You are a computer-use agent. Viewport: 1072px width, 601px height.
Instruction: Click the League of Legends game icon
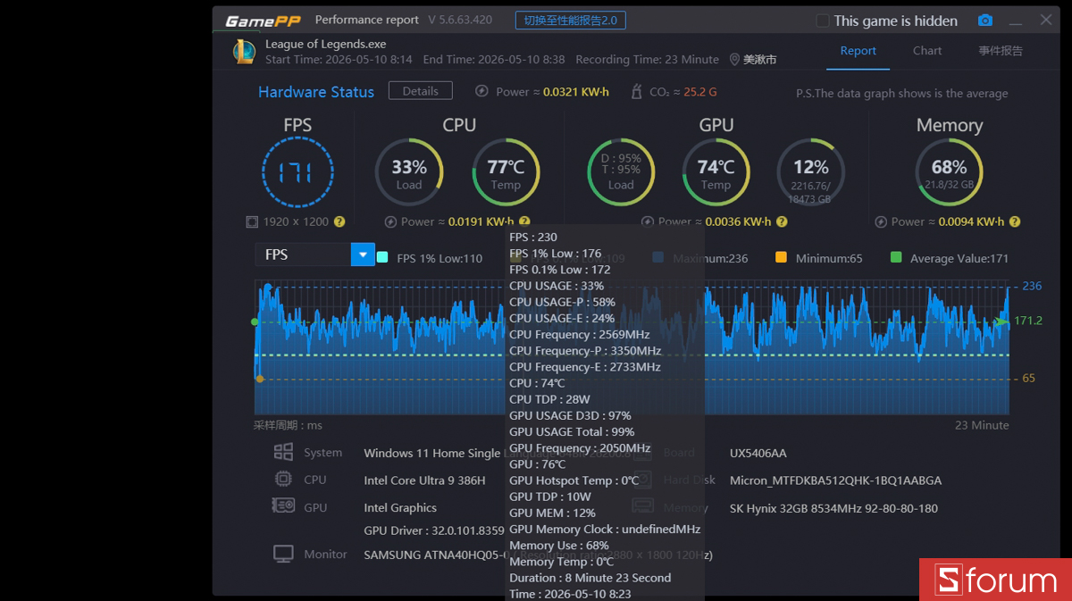coord(244,51)
